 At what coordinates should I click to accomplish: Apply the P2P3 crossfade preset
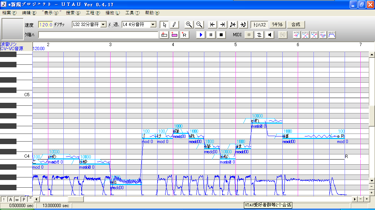[x=305, y=35]
